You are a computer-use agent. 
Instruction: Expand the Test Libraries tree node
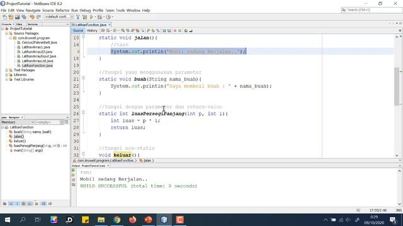pos(6,80)
